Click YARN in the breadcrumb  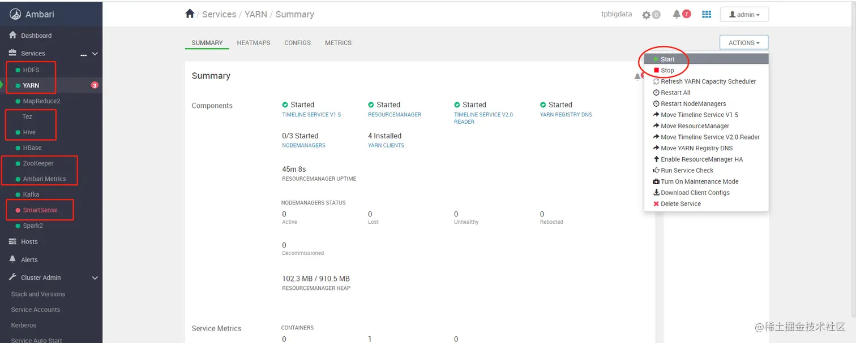[256, 15]
